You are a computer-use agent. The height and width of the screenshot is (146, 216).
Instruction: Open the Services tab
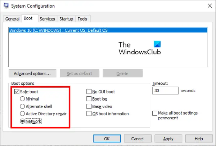tap(47, 19)
